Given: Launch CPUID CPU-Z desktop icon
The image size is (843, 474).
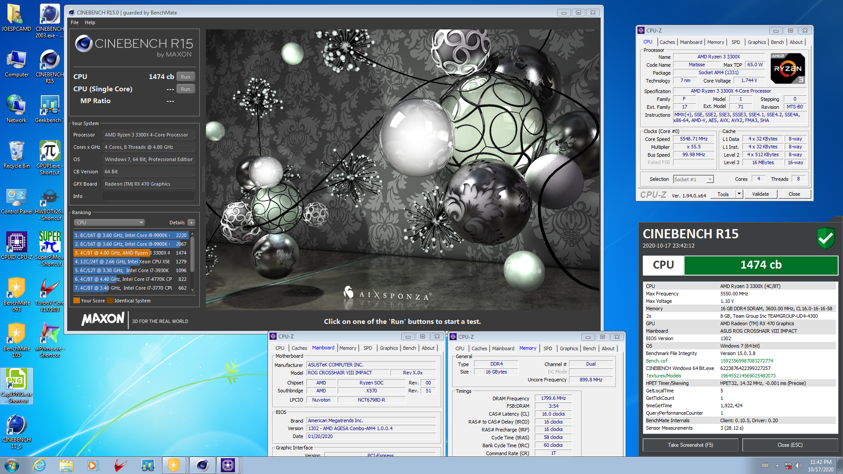Looking at the screenshot, I should [x=16, y=246].
